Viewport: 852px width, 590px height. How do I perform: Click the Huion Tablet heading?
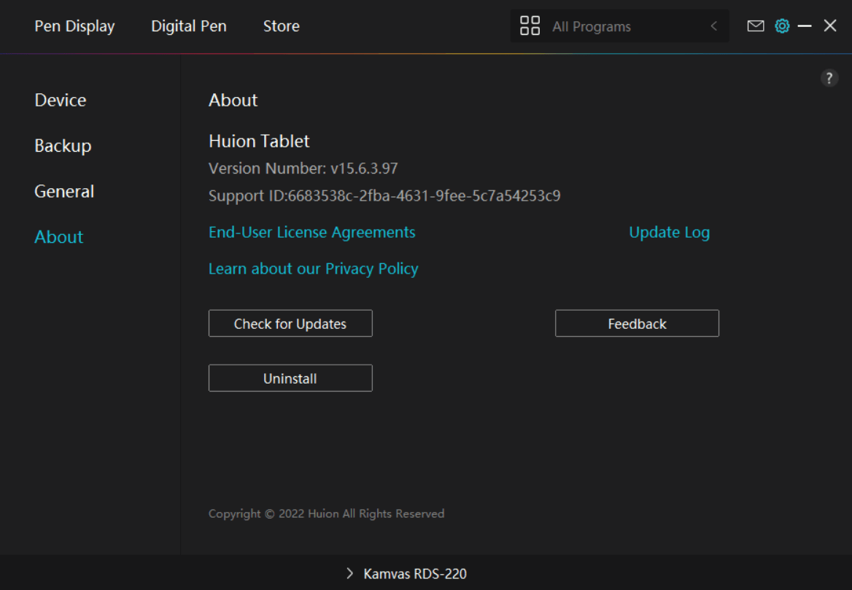259,141
